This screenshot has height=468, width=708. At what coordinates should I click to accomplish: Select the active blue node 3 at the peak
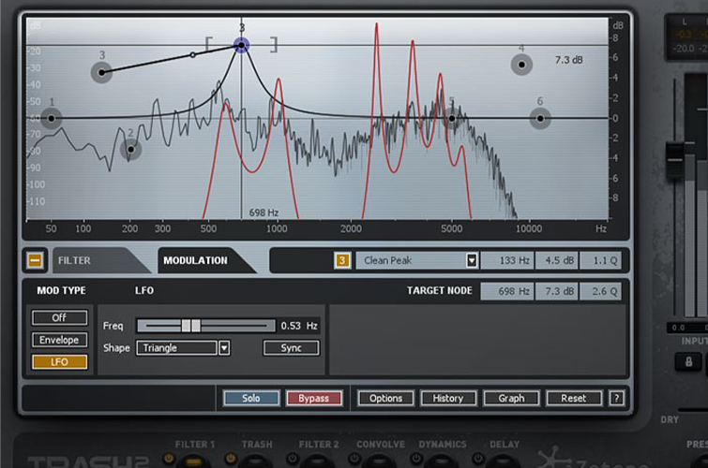point(242,45)
